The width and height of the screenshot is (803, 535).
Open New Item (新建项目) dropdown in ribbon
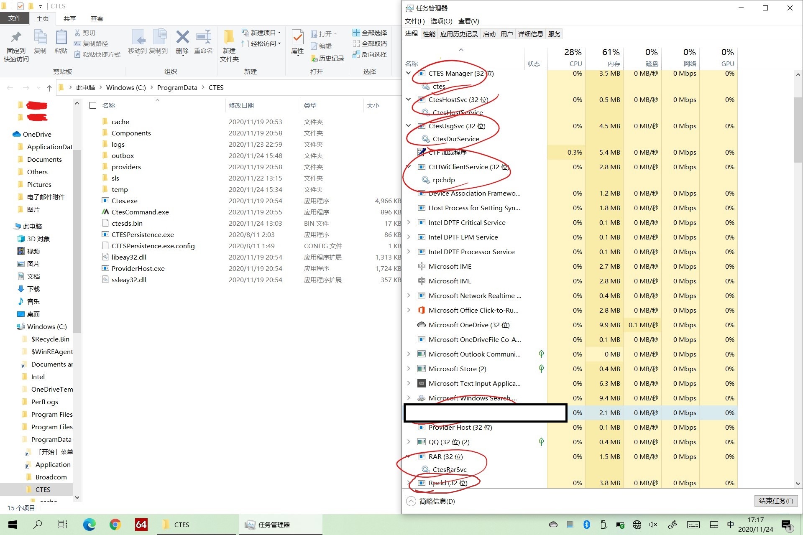tap(261, 33)
